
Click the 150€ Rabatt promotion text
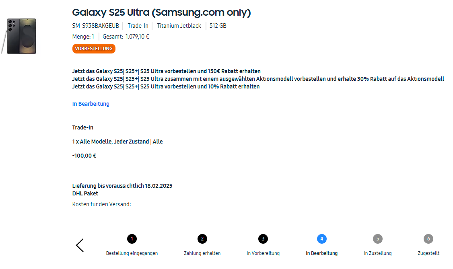point(166,71)
